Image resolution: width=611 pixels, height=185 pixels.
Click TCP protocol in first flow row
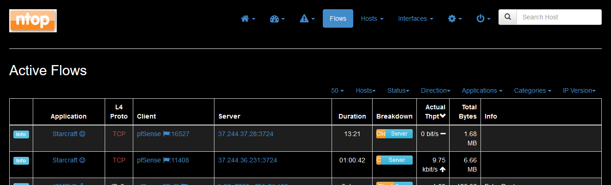click(119, 134)
